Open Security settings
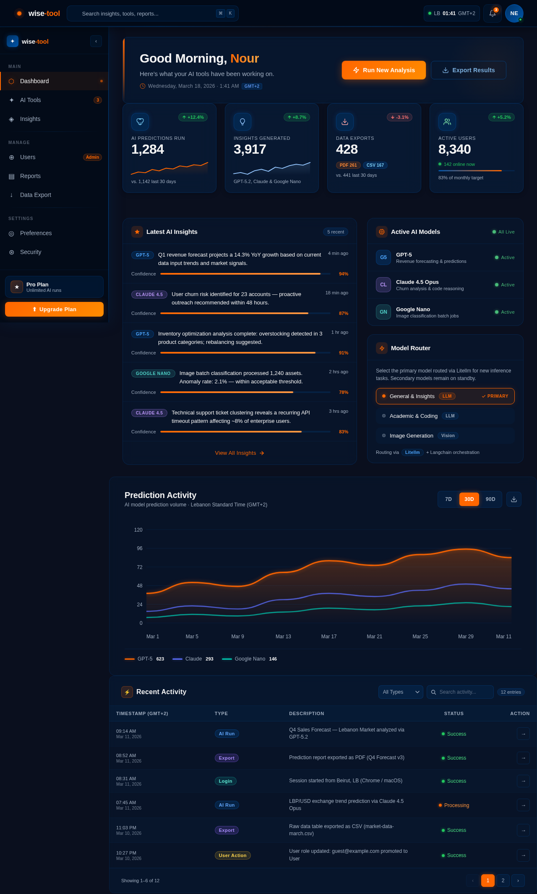This screenshot has width=537, height=894. click(54, 252)
